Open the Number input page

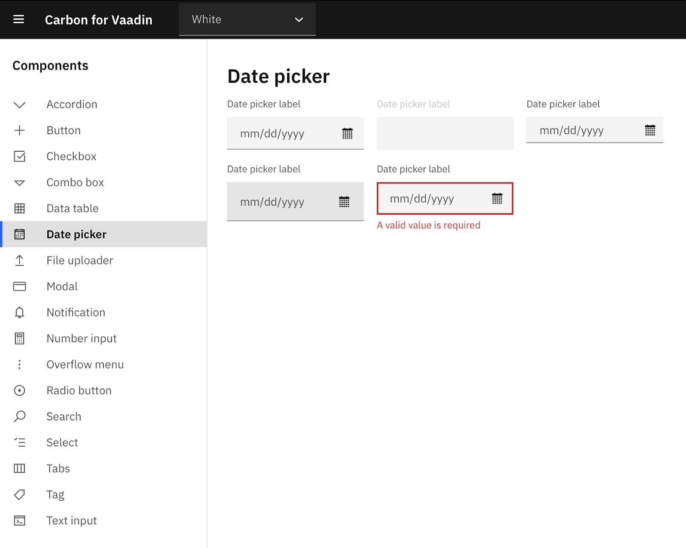tap(81, 338)
